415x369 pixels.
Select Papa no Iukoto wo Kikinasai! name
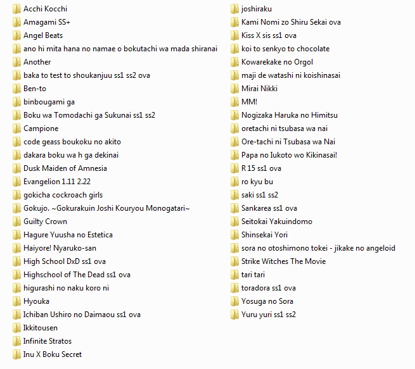[x=290, y=155]
